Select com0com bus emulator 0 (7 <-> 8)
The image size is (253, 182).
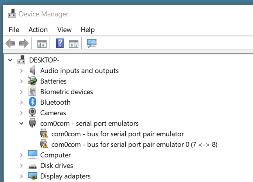click(x=134, y=145)
